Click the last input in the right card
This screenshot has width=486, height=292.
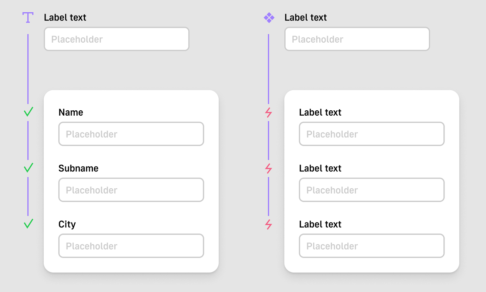[372, 246]
